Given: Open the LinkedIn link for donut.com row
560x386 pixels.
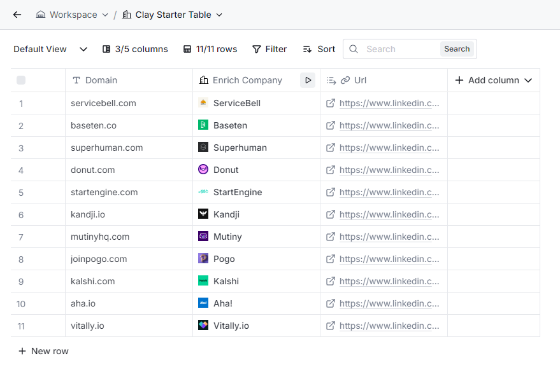Looking at the screenshot, I should click(389, 170).
